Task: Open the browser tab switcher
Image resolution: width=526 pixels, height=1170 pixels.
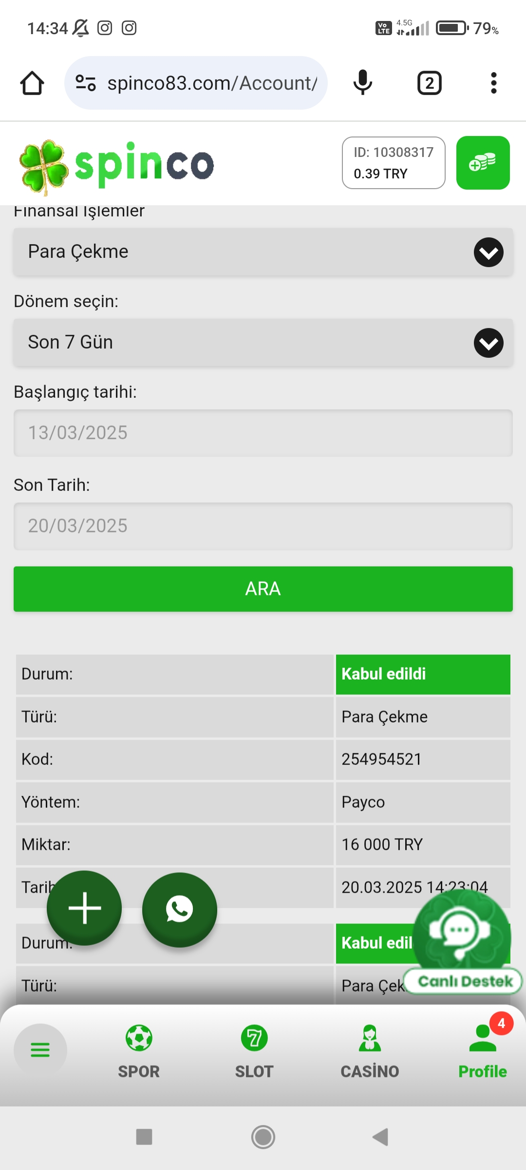Action: [429, 83]
